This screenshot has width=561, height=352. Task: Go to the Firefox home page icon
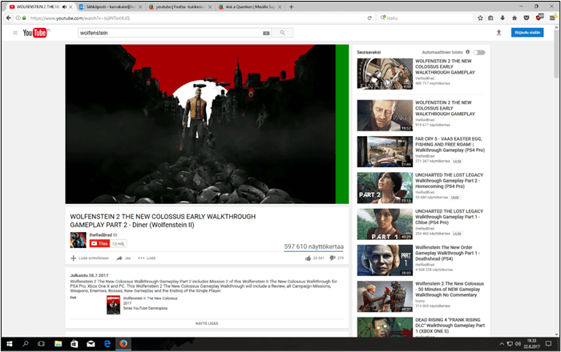515,18
